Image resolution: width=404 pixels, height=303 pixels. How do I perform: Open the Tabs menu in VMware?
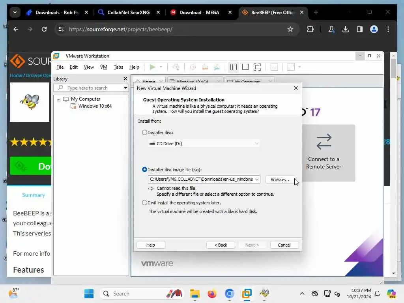(x=118, y=67)
